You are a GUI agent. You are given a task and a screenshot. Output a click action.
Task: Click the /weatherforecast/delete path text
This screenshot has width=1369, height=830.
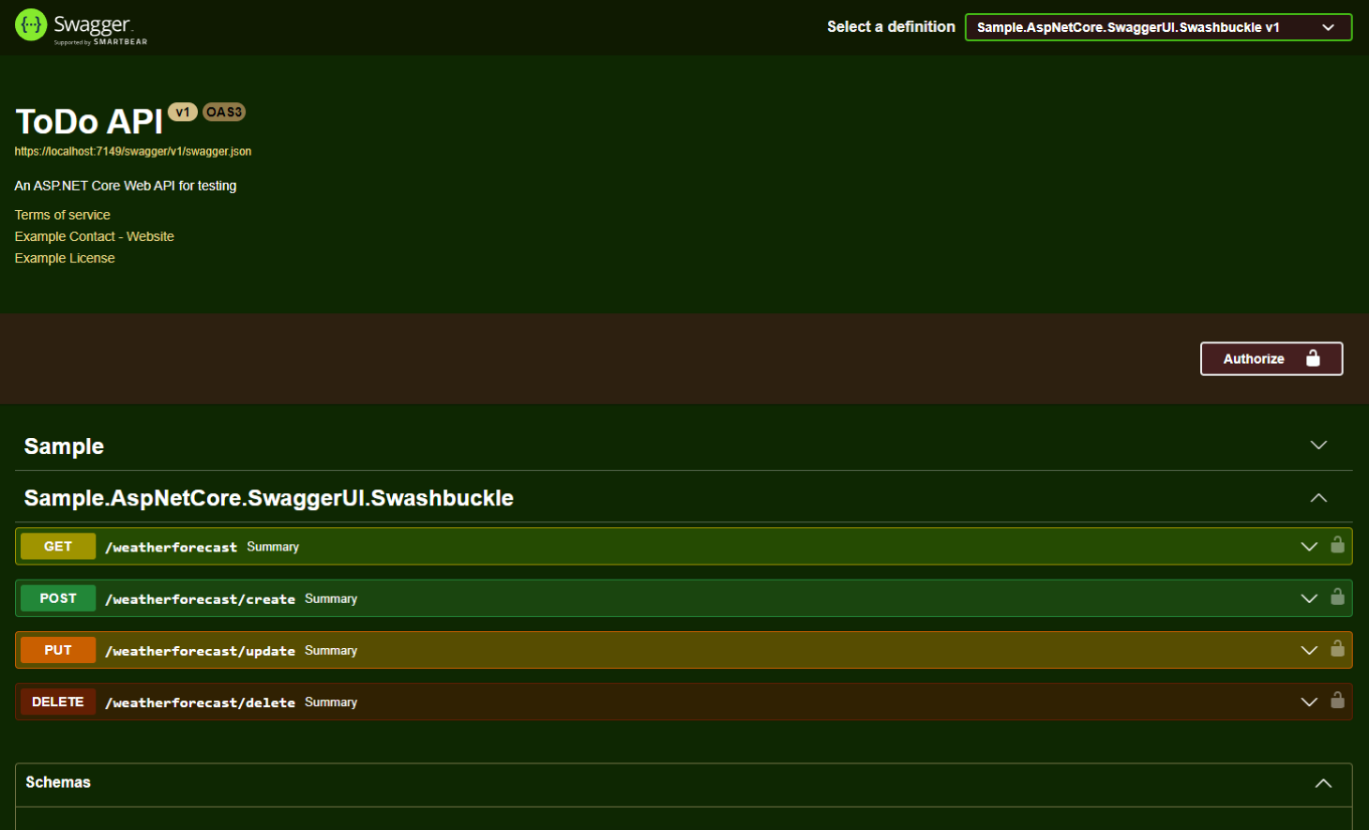200,702
